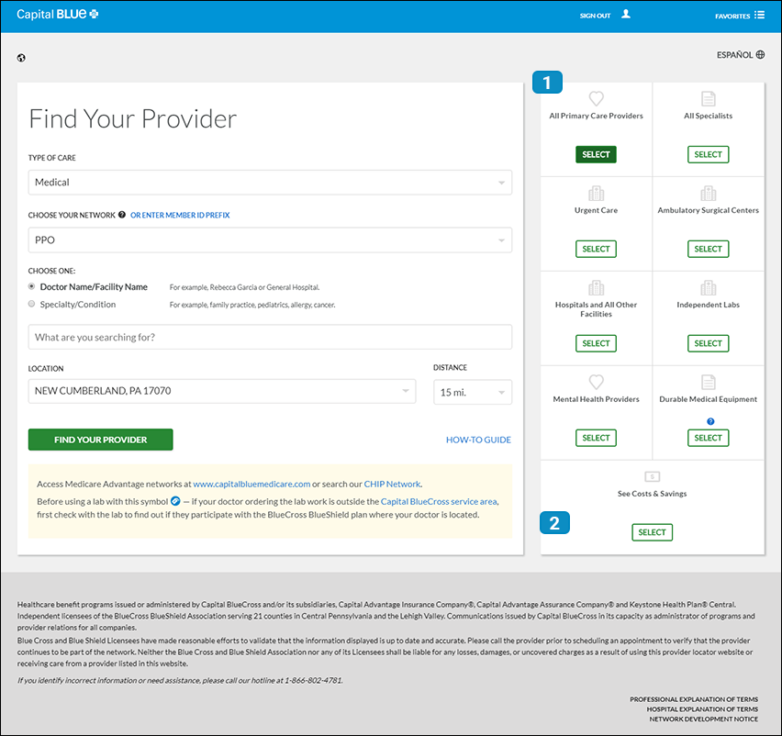Click the document icon for All Specialists
The width and height of the screenshot is (782, 736).
(x=709, y=98)
